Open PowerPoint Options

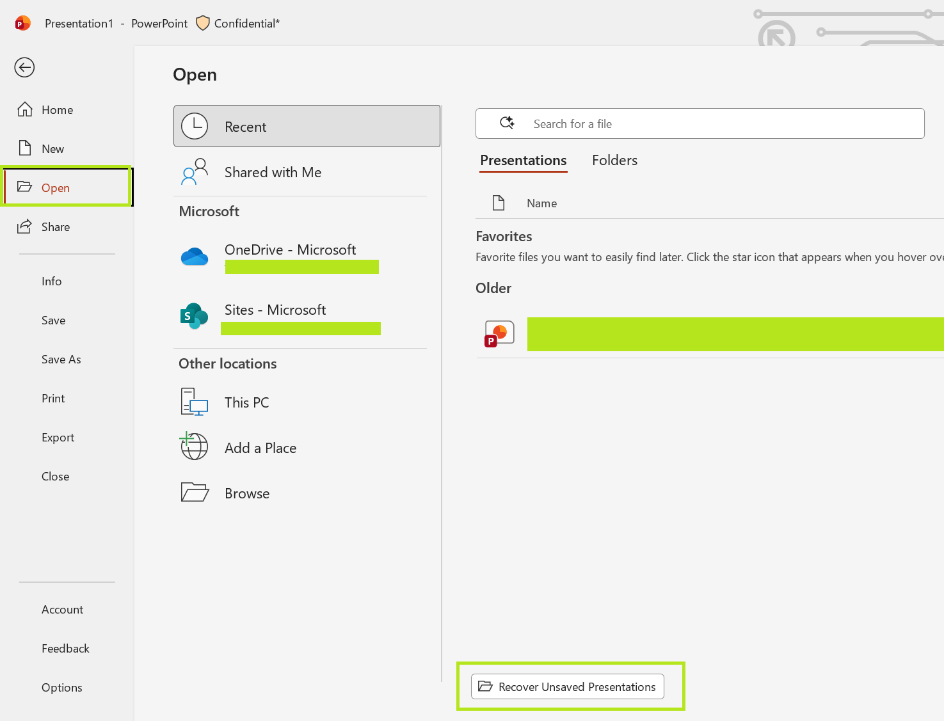[67, 688]
